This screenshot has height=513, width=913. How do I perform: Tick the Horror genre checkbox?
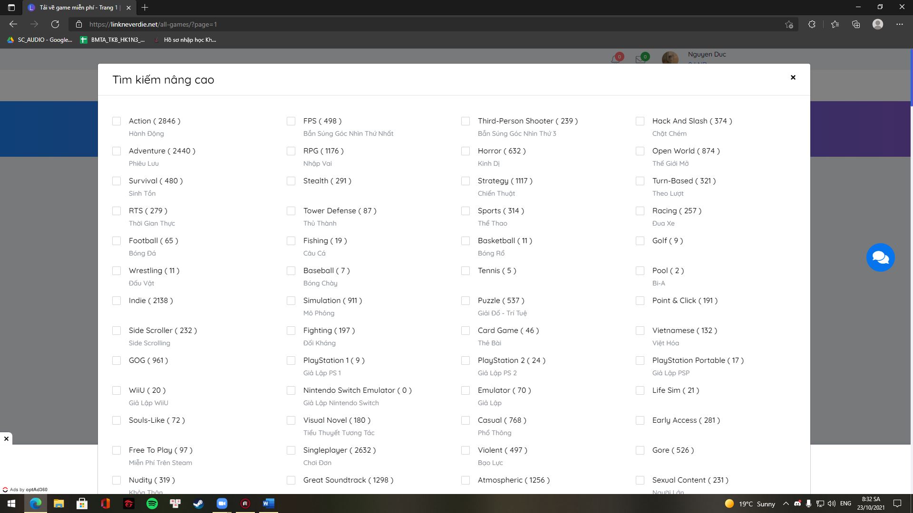466,151
